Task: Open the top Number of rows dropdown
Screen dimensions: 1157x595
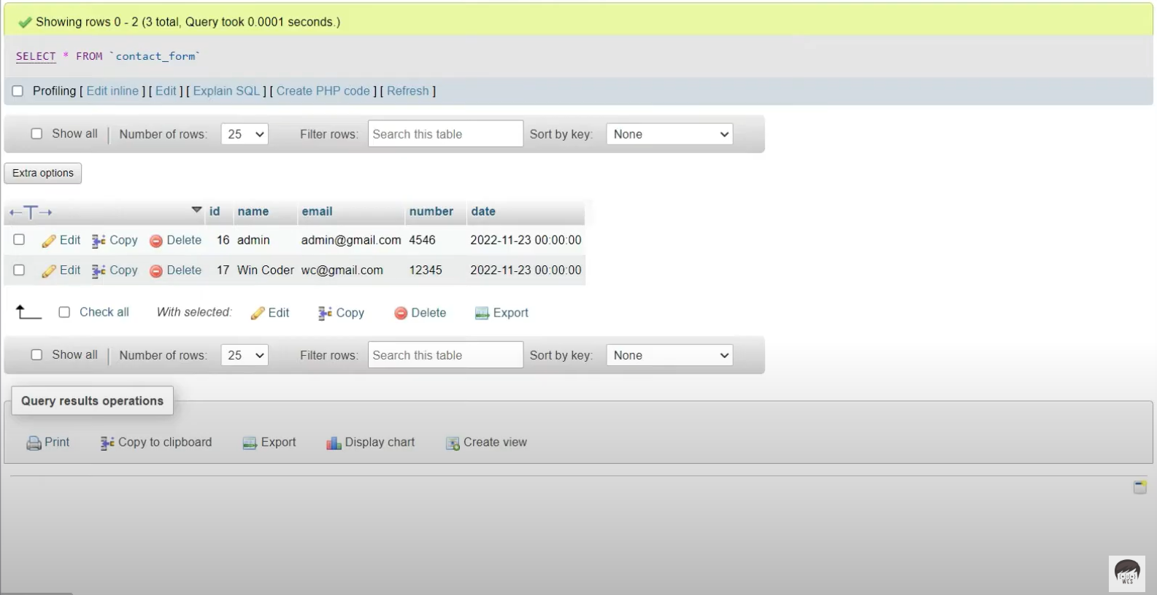Action: [244, 134]
